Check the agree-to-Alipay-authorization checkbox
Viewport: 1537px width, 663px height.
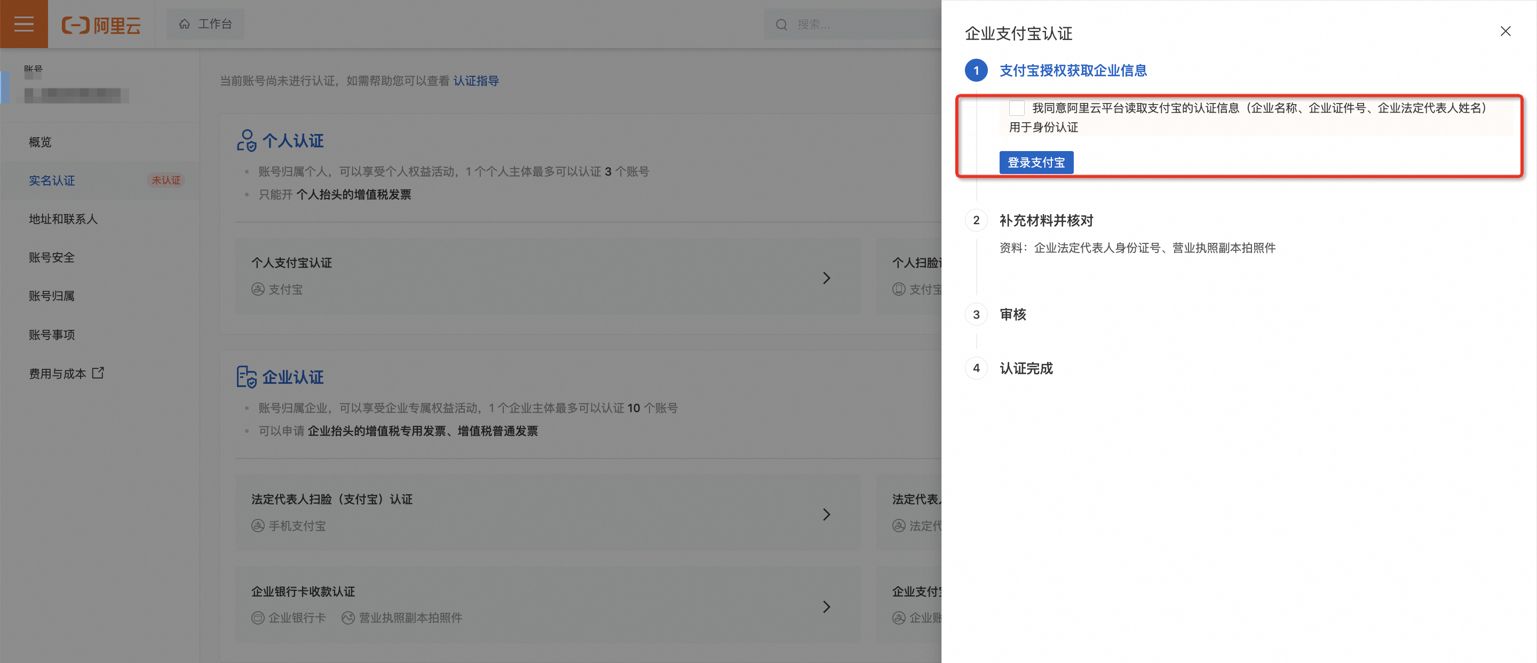pos(1016,108)
